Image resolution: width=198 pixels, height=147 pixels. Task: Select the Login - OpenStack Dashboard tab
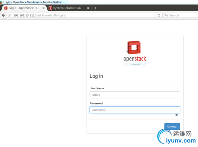24,8
